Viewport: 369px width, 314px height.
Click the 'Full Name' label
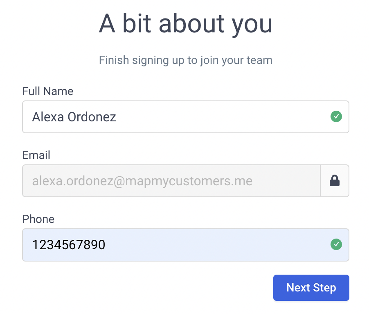(48, 91)
